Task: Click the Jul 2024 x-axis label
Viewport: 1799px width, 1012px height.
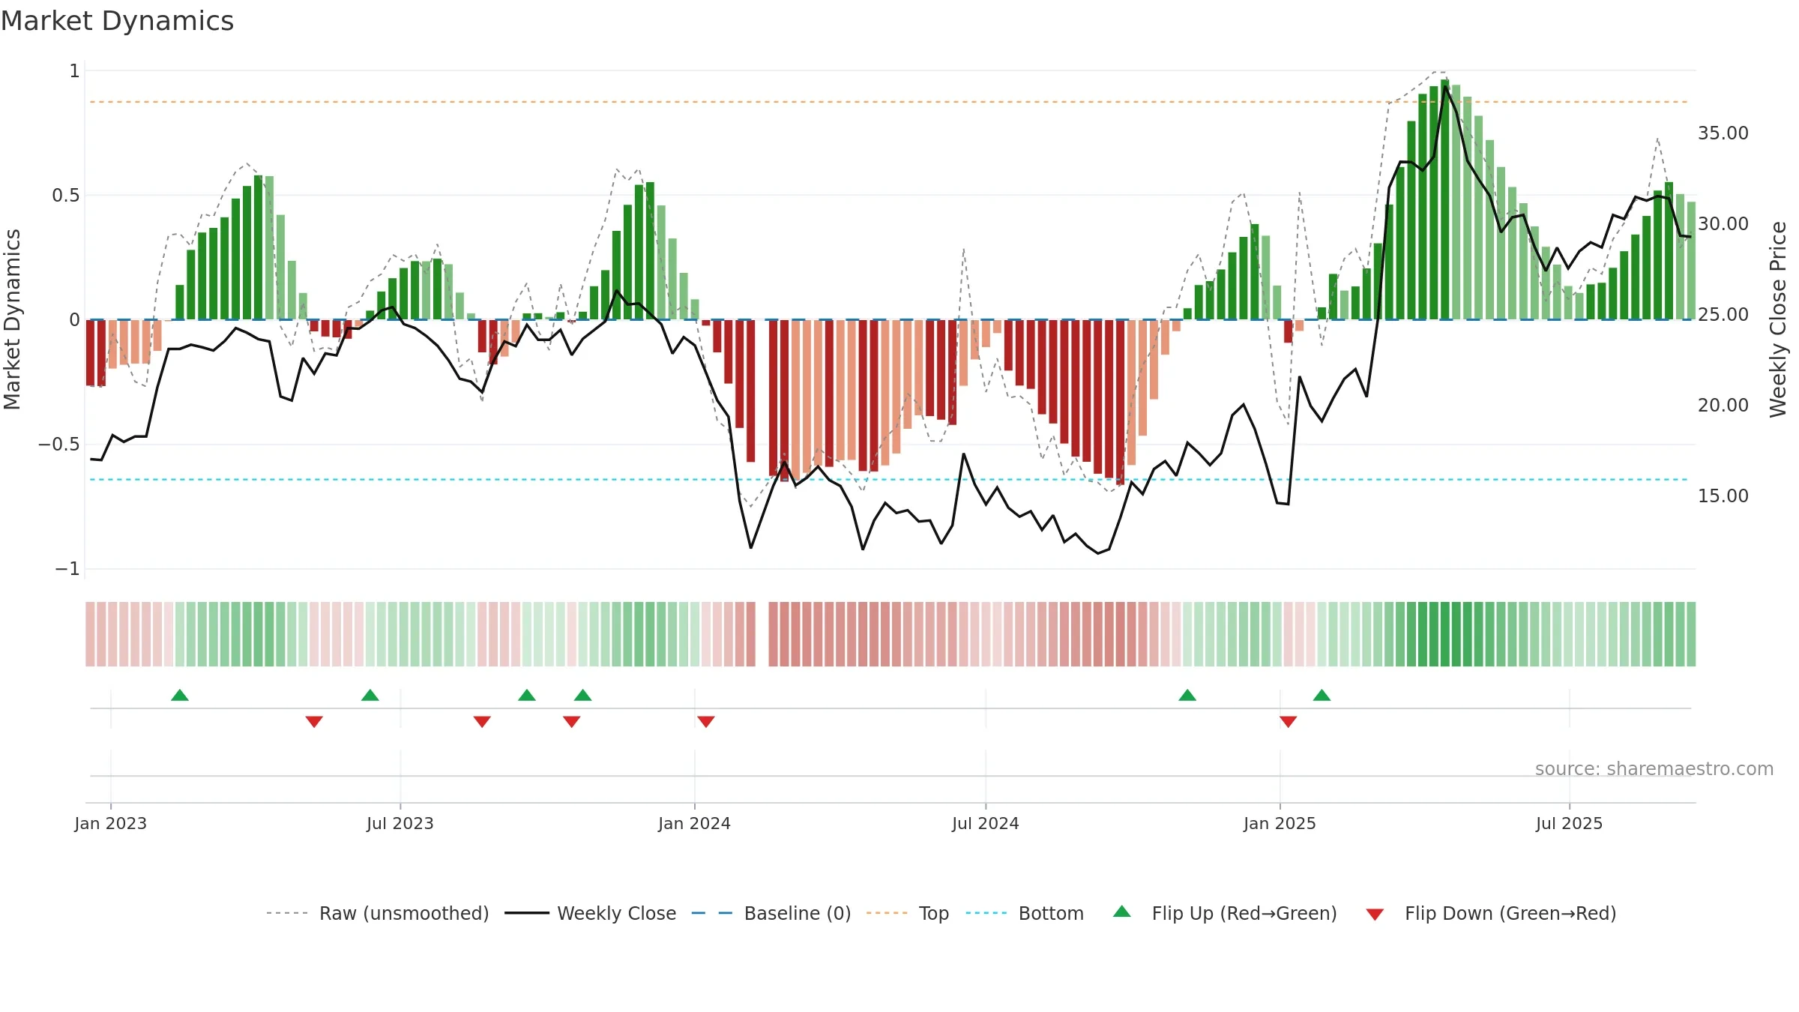Action: (986, 823)
